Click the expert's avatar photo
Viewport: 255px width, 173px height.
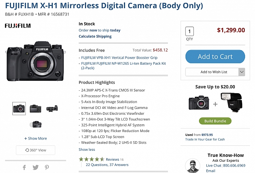(x=193, y=166)
